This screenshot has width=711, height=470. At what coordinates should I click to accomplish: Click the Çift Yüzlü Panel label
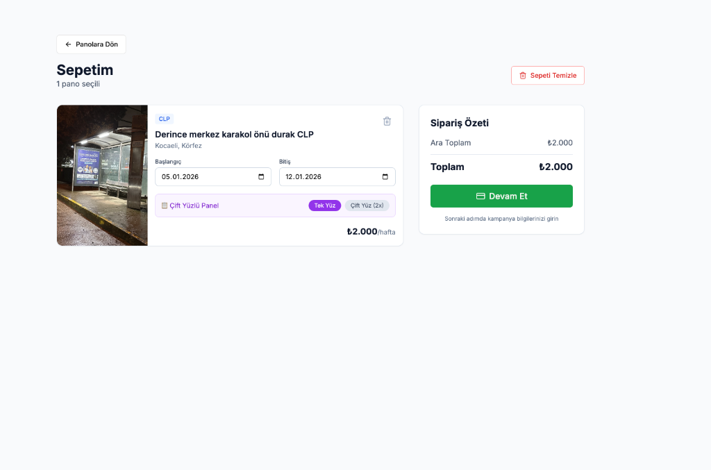click(194, 205)
